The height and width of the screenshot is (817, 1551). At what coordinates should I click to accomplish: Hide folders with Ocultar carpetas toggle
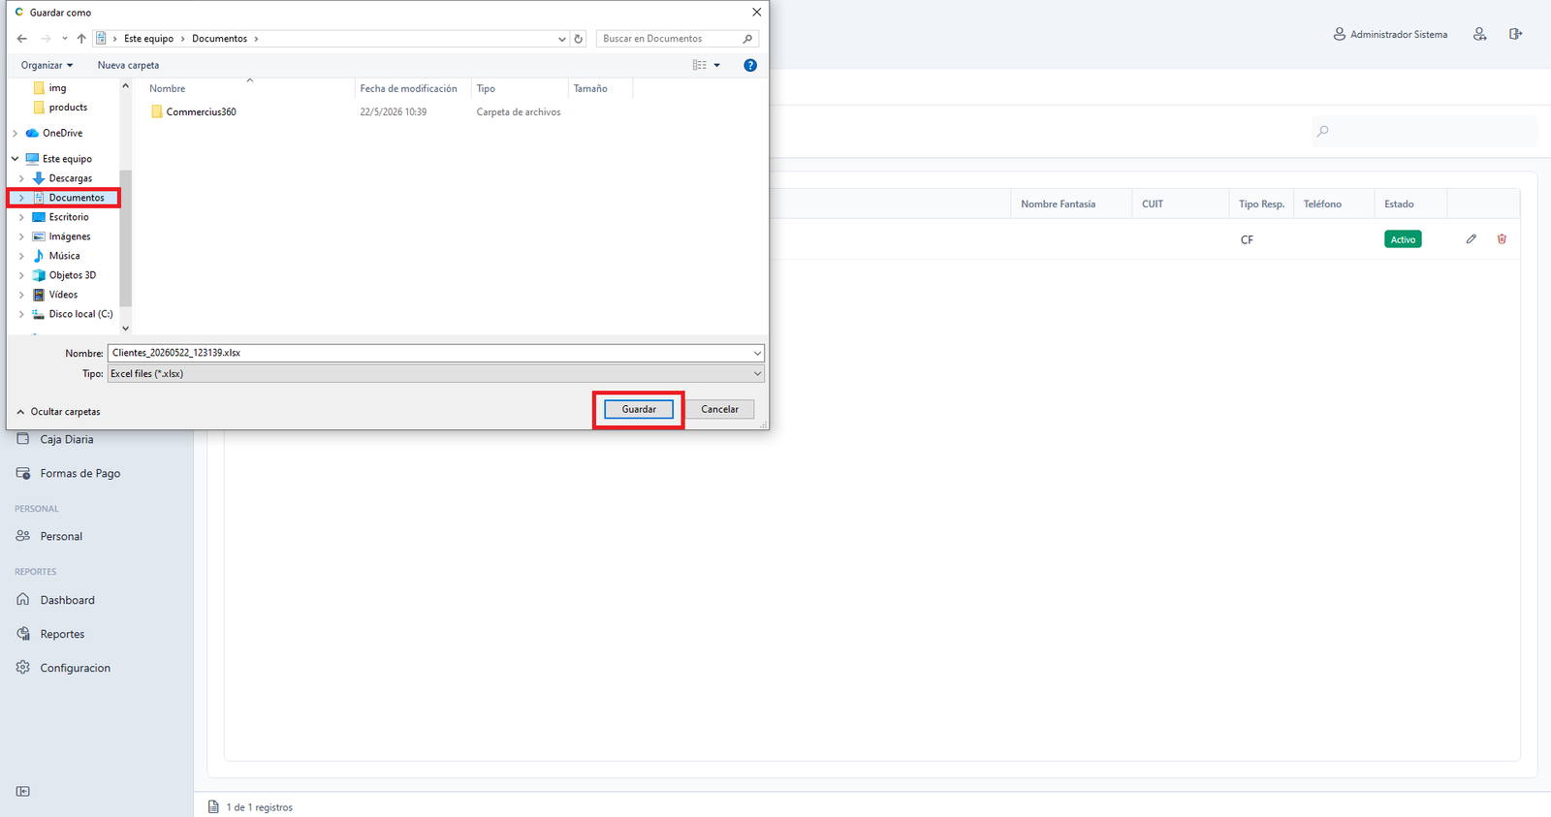(58, 412)
